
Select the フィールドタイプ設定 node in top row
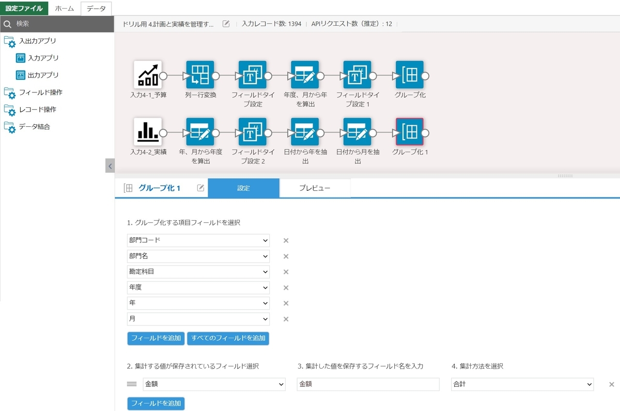(252, 75)
